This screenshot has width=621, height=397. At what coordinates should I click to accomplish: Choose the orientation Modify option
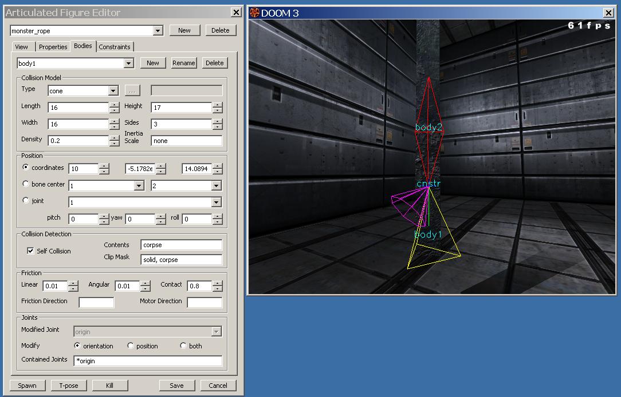[x=77, y=346]
